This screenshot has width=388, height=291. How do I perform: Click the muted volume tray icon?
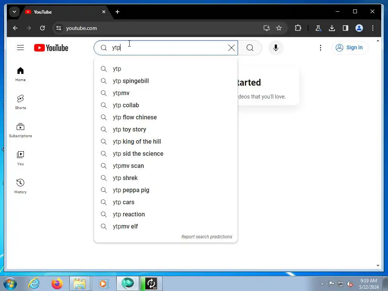point(350,284)
